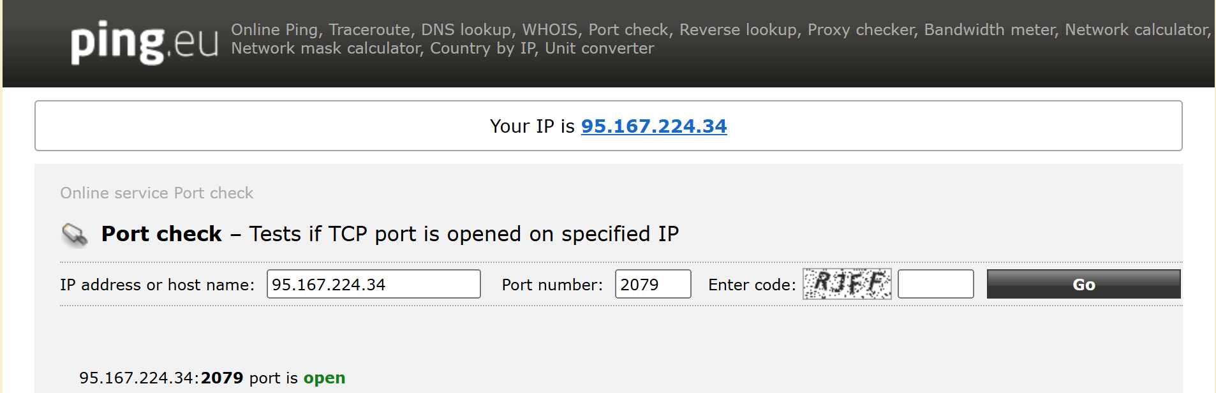
Task: Focus the Port number field
Action: point(653,284)
